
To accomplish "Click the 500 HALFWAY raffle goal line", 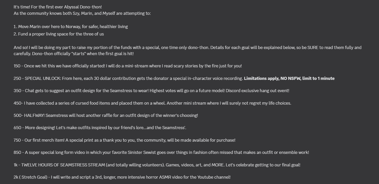I will (106, 115).
